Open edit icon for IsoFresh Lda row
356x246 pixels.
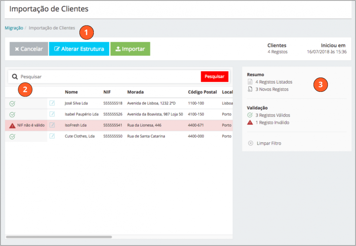pos(52,125)
